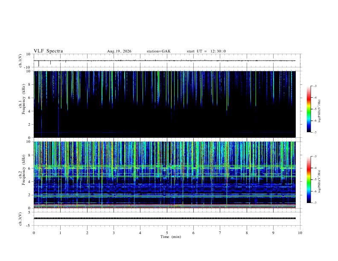Click the ch.2 spectrogram green 6 kHz band

(x=165, y=167)
